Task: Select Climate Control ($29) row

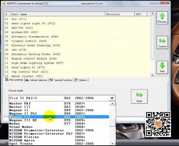Action: pos(77,41)
